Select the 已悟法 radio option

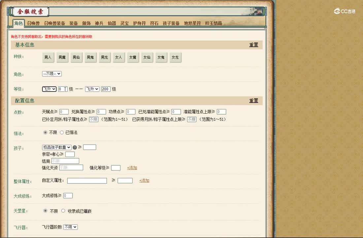tap(62, 132)
